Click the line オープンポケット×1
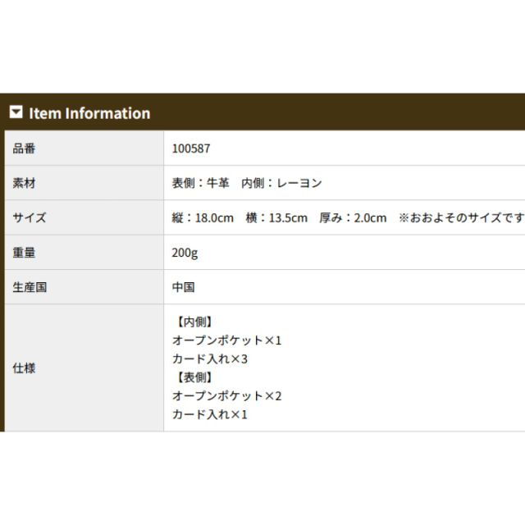Viewport: 525px width, 525px height. click(x=226, y=340)
